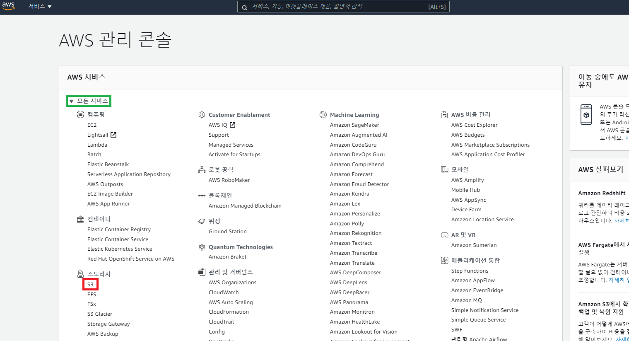Click the 컨테이너 category icon
This screenshot has height=341, width=629.
click(x=80, y=219)
